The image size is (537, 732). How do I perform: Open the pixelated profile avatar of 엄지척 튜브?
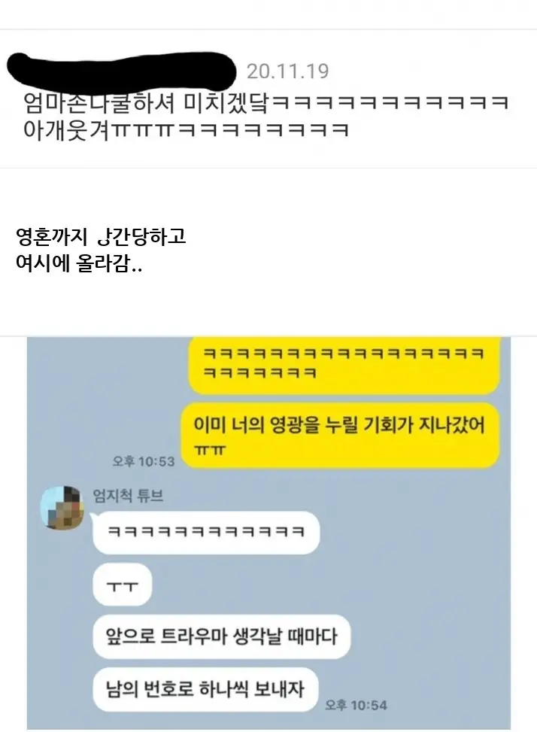tap(63, 507)
